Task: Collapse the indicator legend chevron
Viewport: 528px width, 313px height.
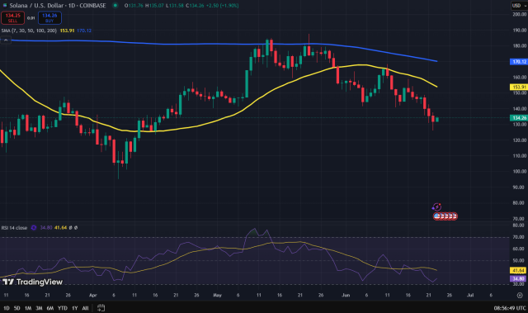Action: point(6,40)
